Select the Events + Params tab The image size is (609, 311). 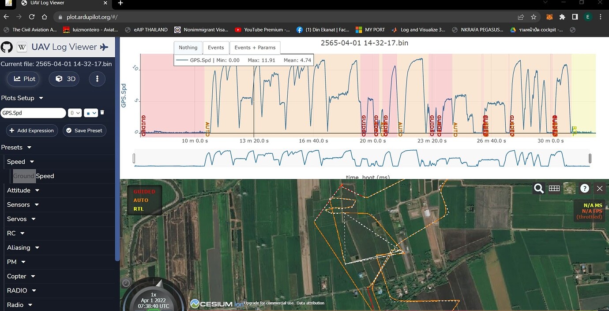(255, 48)
